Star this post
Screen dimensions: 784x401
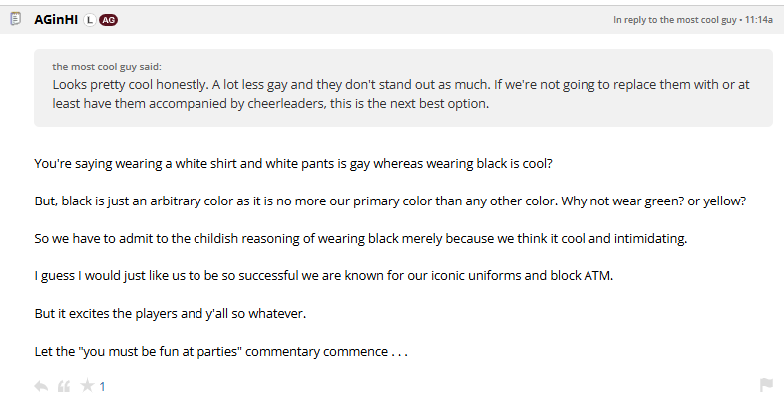[x=87, y=386]
